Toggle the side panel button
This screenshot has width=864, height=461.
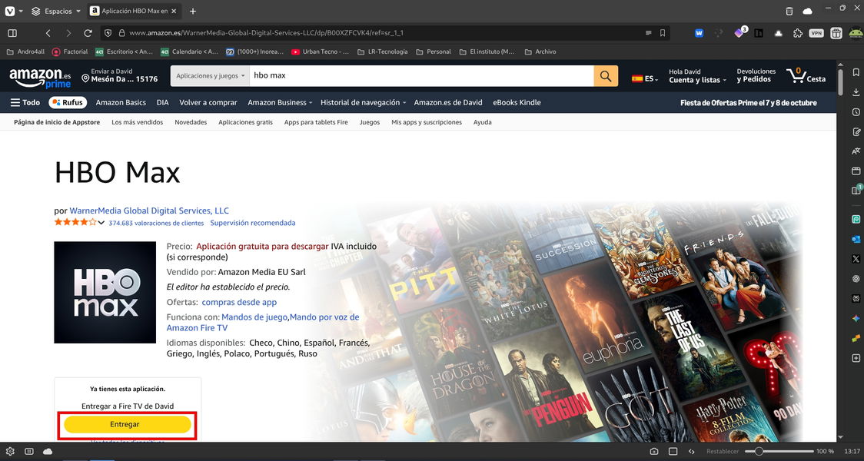coord(12,33)
